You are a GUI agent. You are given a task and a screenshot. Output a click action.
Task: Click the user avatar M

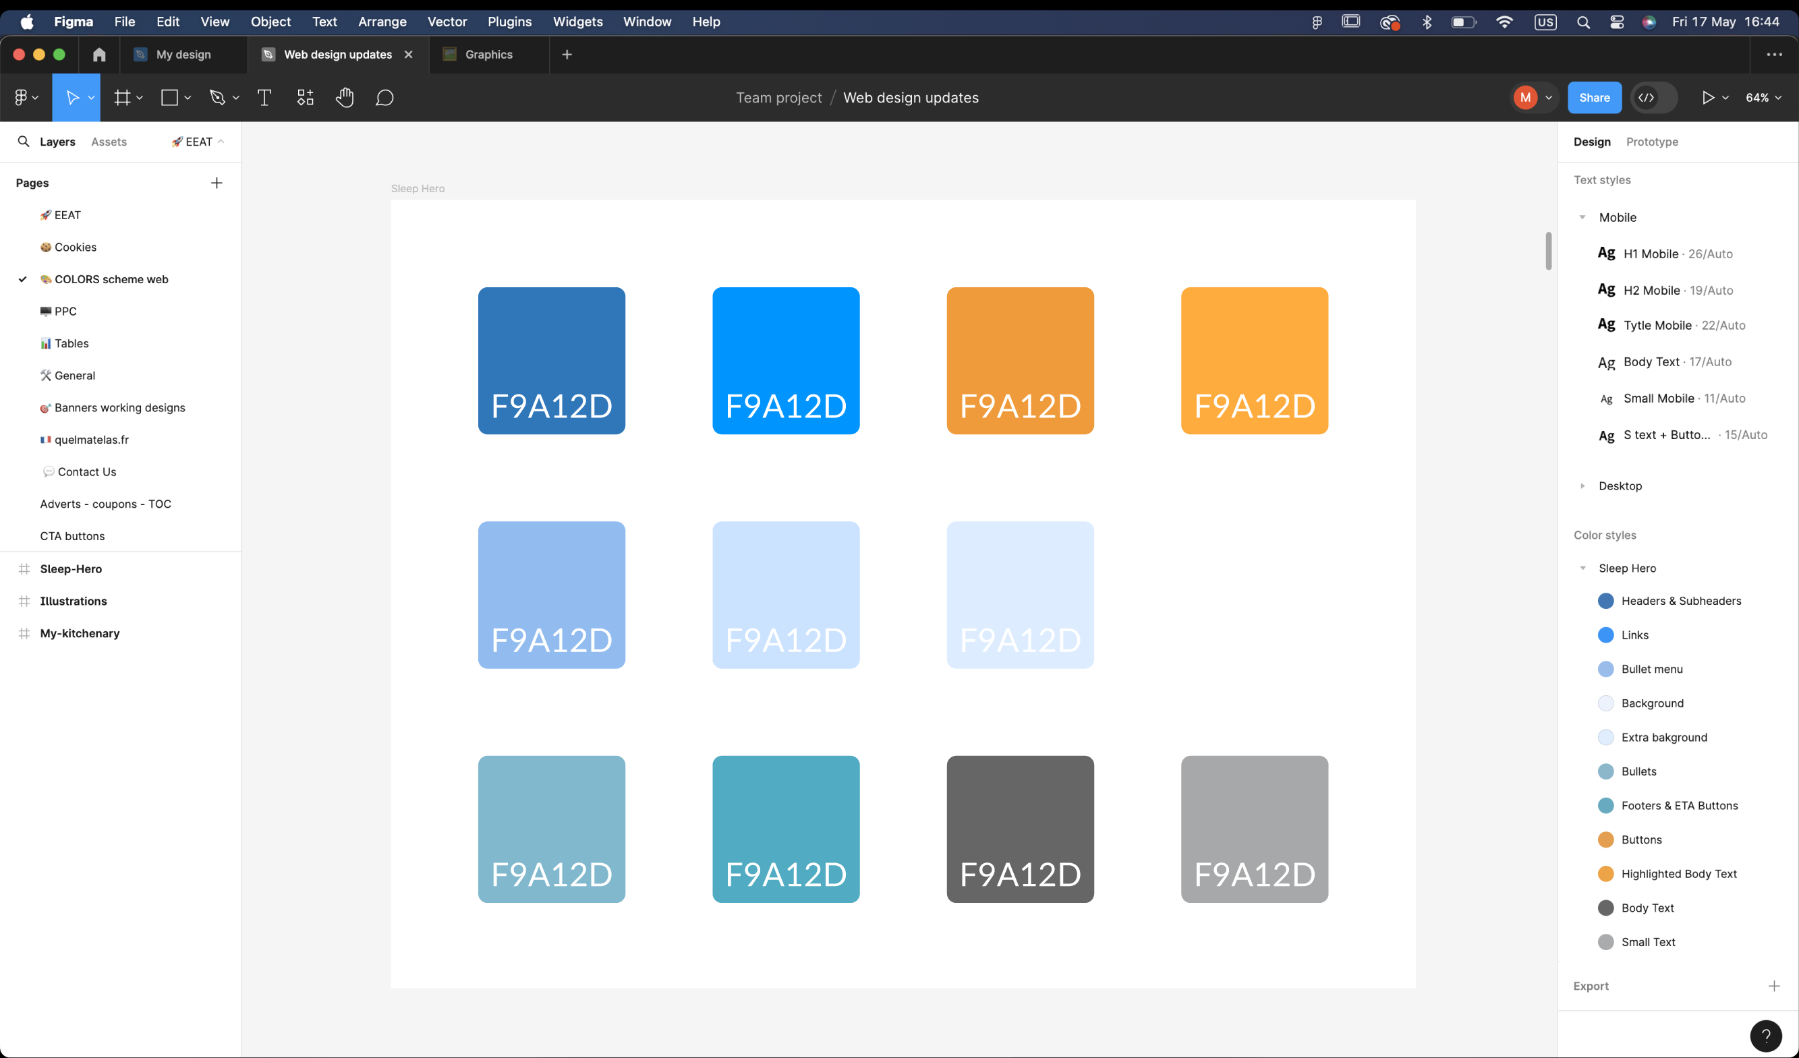click(x=1525, y=98)
